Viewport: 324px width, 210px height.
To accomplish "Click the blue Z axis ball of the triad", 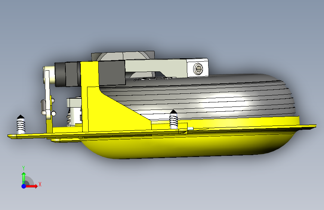I will [24, 186].
